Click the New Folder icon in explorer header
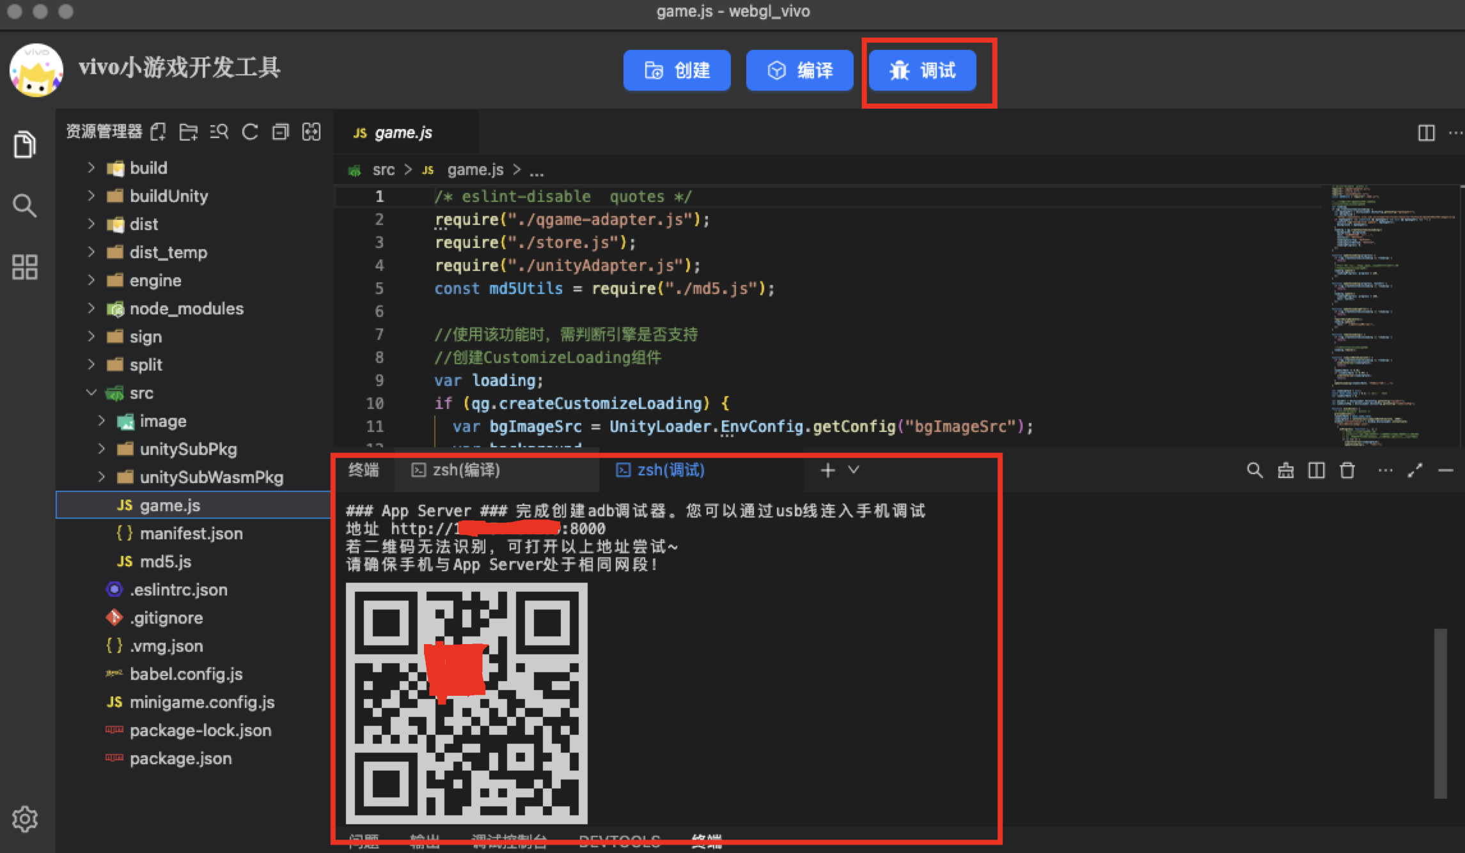 click(x=188, y=132)
